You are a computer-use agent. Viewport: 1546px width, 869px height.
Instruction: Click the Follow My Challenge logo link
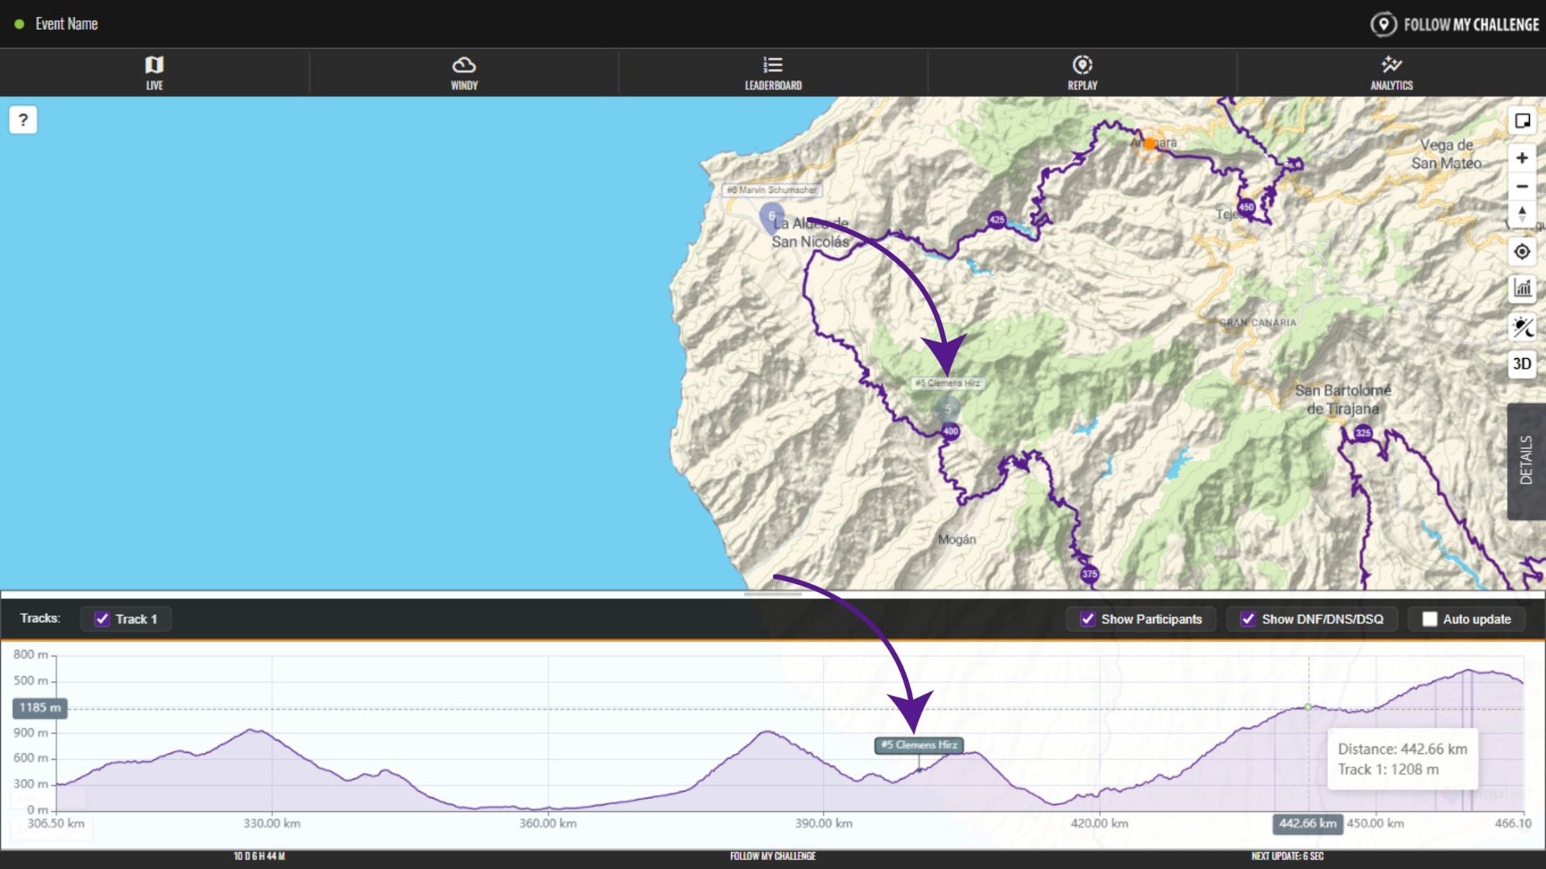(x=1455, y=24)
